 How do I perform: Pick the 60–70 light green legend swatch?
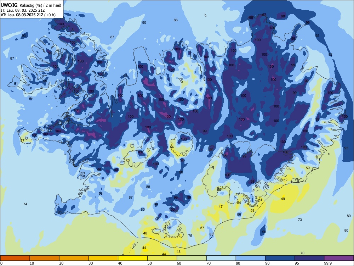tap(192, 258)
